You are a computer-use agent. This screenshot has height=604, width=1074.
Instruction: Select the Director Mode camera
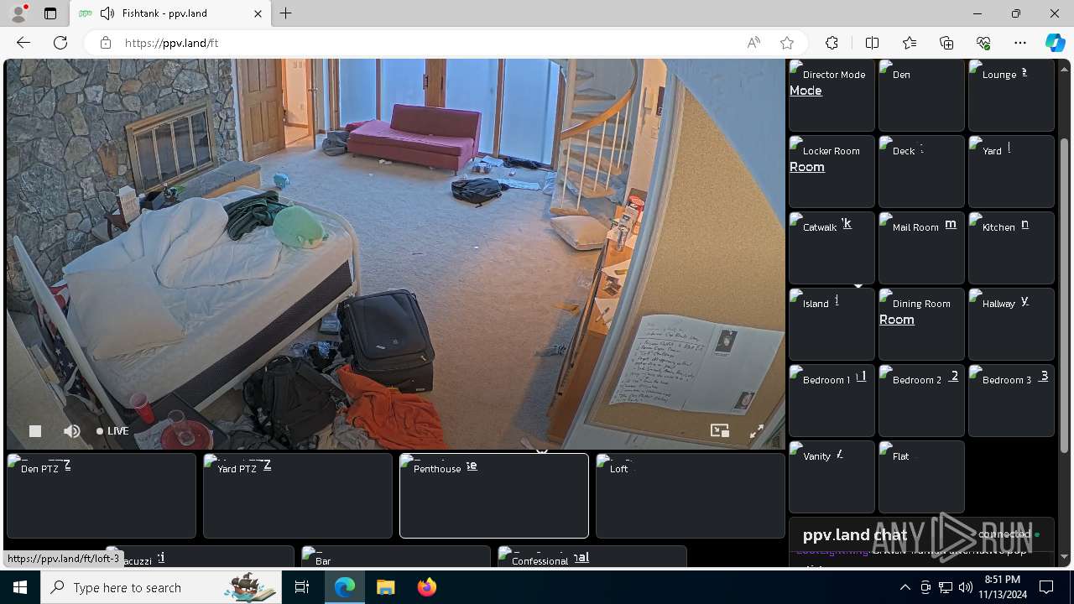(832, 95)
